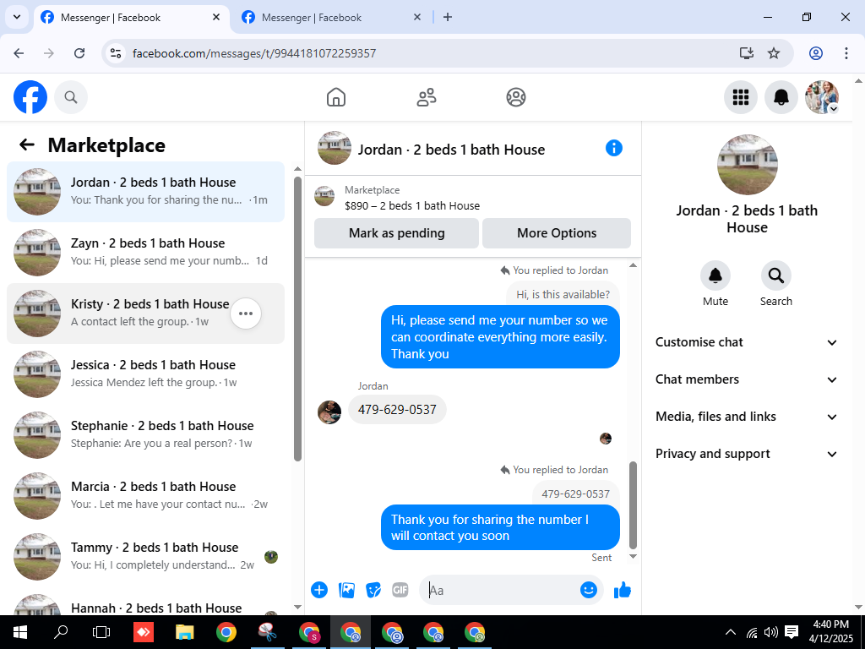Open the site information icon in address bar
The image size is (865, 649).
click(x=115, y=53)
